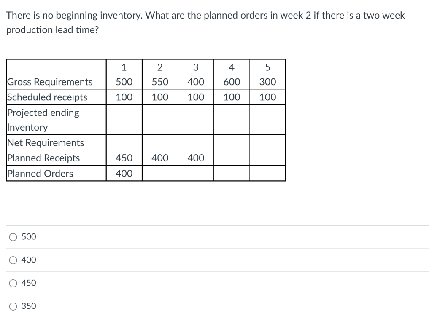This screenshot has height=319, width=432.
Task: Click the Planned Receipts row label
Action: pyautogui.click(x=43, y=158)
